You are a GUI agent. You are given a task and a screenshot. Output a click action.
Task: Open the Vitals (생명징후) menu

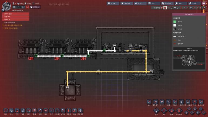pos(126,3)
